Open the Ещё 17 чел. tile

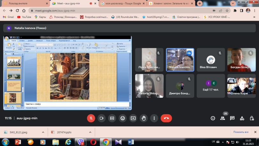coord(211,86)
